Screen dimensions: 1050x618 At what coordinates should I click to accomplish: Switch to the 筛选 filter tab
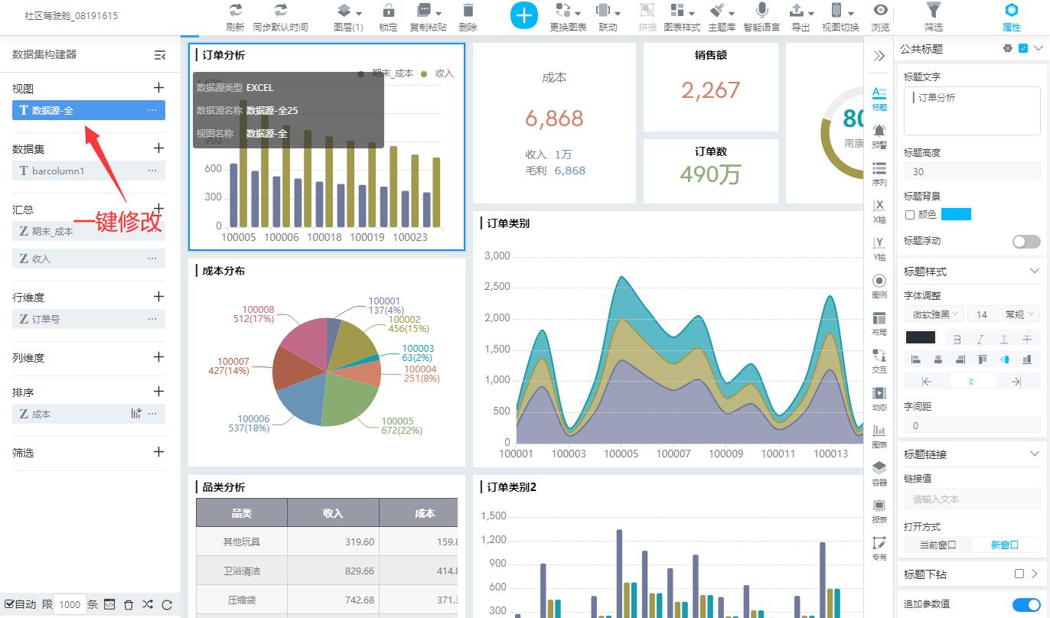click(933, 17)
